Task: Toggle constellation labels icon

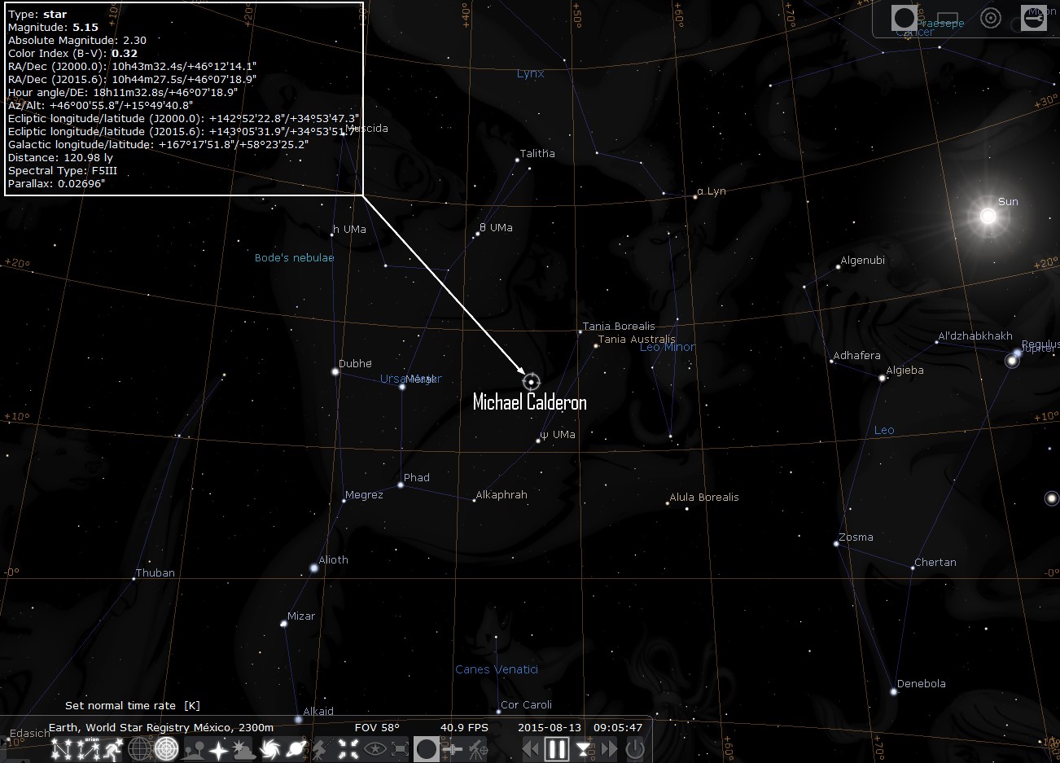Action: 87,748
